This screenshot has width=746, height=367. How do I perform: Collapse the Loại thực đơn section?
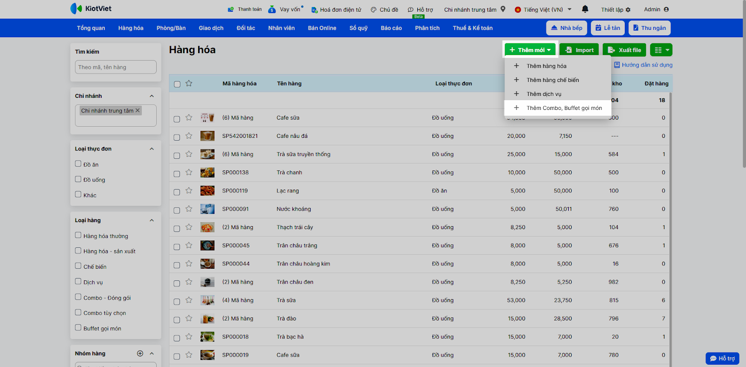click(152, 149)
